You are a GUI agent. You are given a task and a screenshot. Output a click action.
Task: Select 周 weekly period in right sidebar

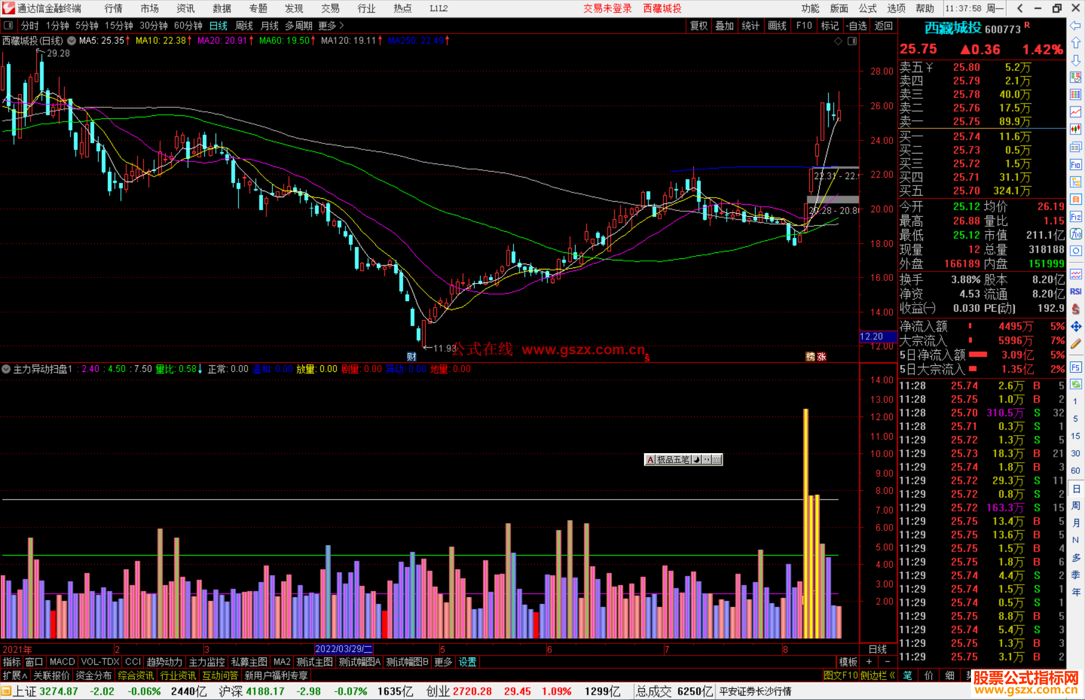[1075, 505]
